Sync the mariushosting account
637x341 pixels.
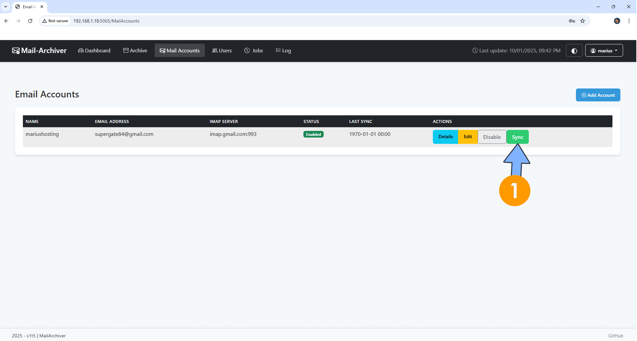pos(517,137)
